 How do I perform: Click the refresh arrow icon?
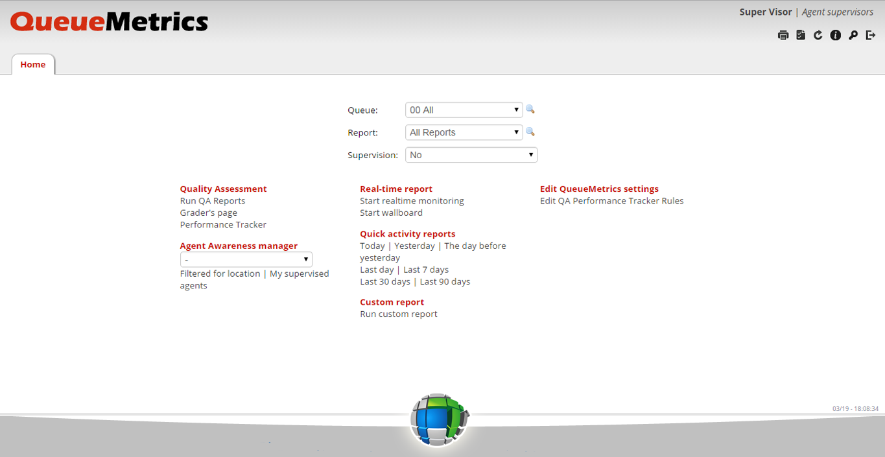(818, 36)
